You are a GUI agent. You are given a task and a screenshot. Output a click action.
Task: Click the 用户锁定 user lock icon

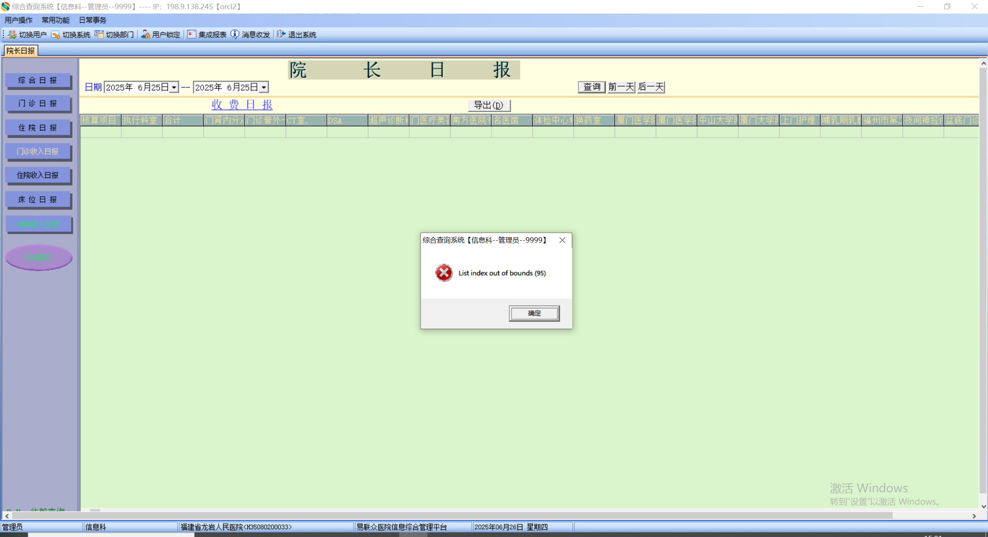tap(146, 35)
